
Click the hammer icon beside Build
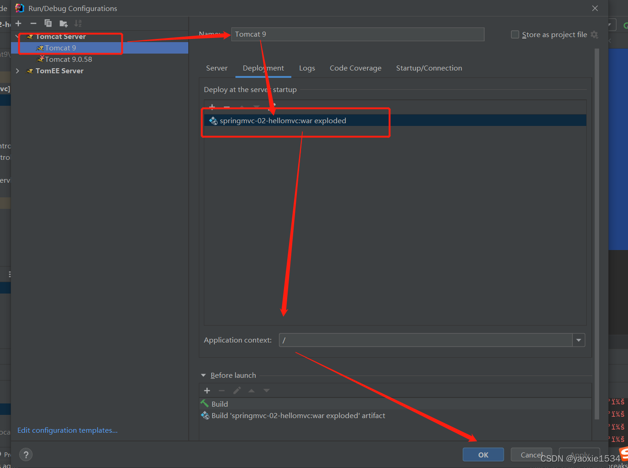205,403
